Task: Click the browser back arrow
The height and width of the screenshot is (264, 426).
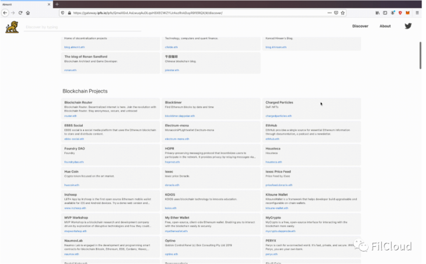Action: click(5, 13)
